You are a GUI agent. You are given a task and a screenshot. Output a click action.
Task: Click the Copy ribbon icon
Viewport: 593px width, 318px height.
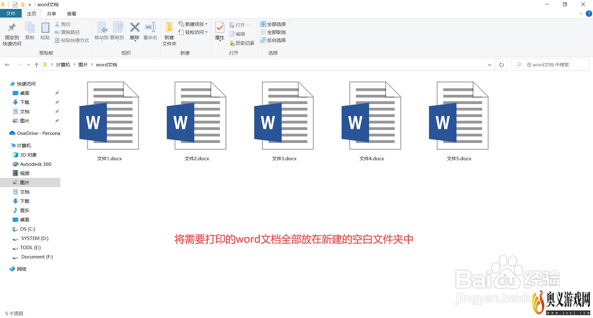[30, 28]
